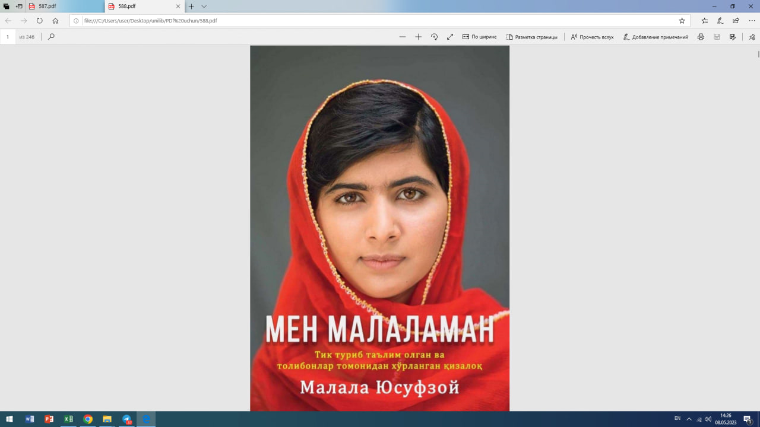
Task: Enter full screen view
Action: pos(450,37)
